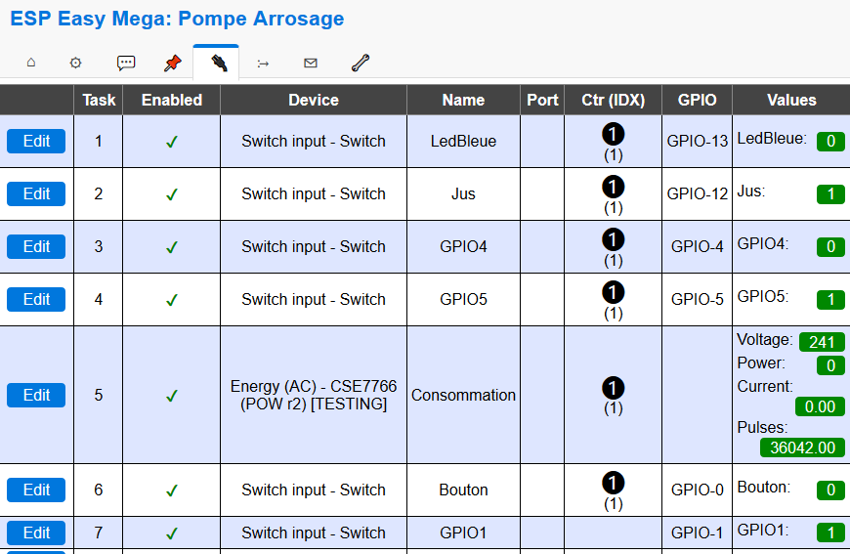Open the Rules arrow tab
The height and width of the screenshot is (554, 850).
pyautogui.click(x=264, y=63)
